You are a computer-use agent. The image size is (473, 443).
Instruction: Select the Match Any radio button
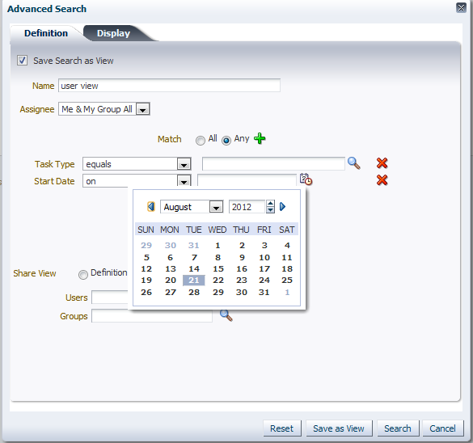(x=226, y=140)
